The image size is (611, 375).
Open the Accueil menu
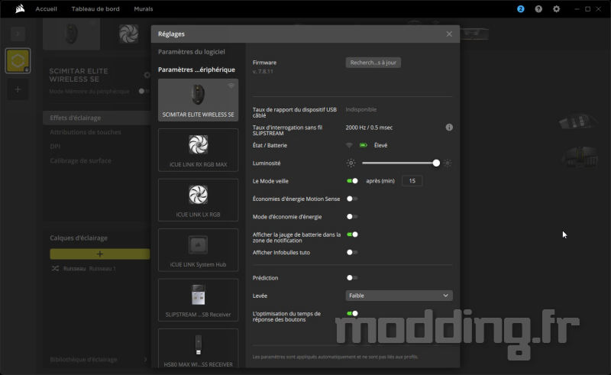(46, 9)
